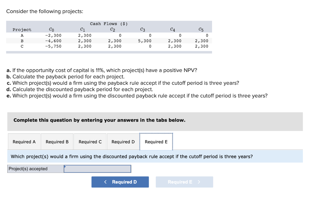The width and height of the screenshot is (312, 203).
Task: Click the Required D navigation button
Action: 120,182
